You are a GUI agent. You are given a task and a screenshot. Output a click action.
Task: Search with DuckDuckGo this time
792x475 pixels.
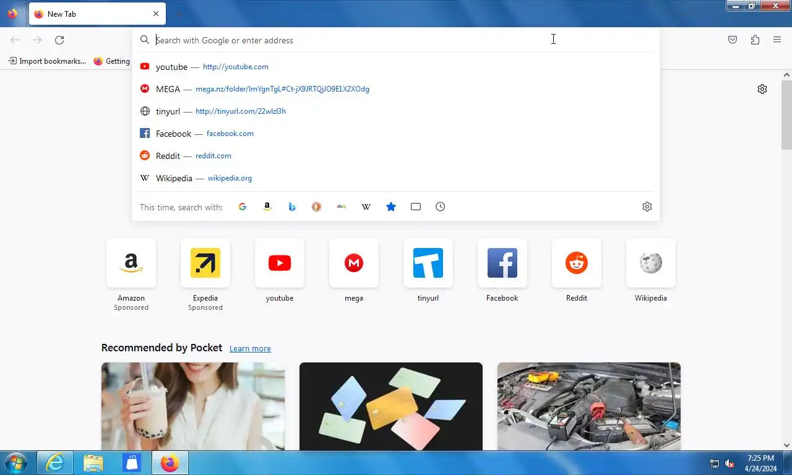pyautogui.click(x=317, y=207)
